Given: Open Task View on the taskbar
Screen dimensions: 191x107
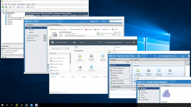Looking at the screenshot, I should tap(12, 105).
